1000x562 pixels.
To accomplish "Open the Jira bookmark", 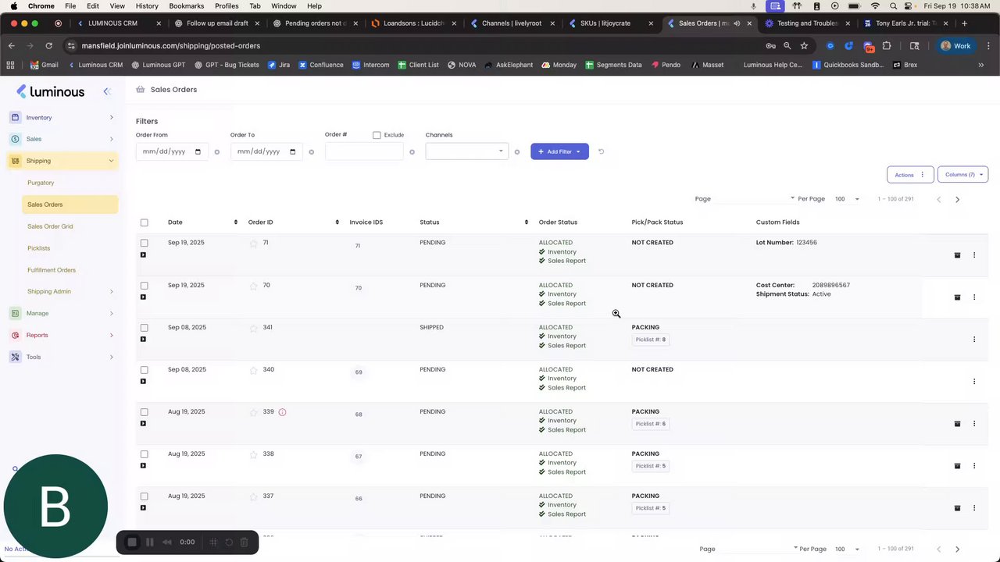I will (279, 65).
